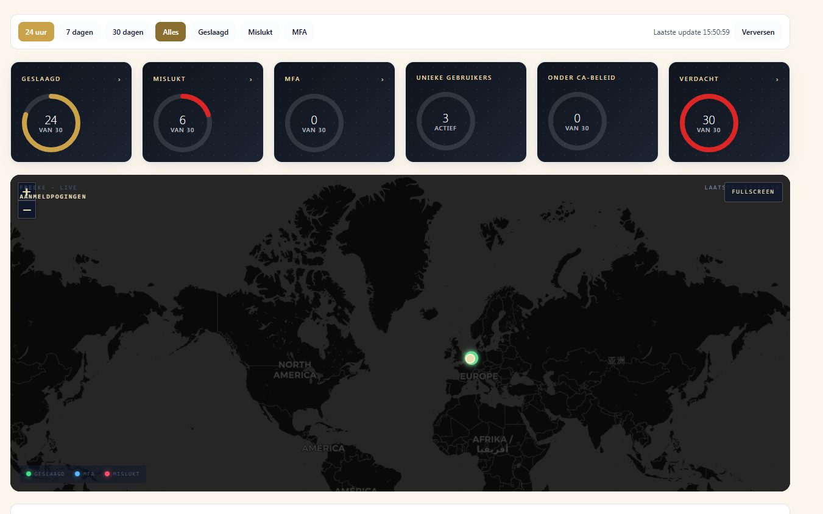823x514 pixels.
Task: Switch time range to 30 dagen
Action: click(128, 32)
